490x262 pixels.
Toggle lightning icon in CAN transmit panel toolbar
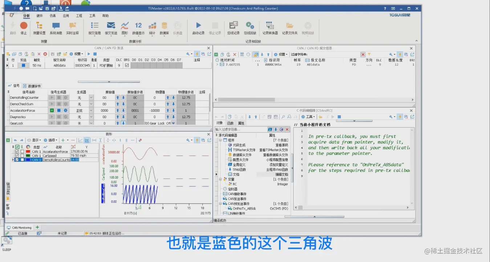[197, 54]
